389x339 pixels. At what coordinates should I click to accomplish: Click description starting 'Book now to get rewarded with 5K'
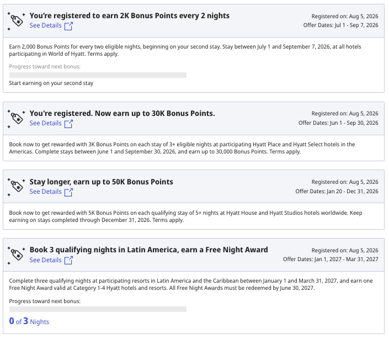pyautogui.click(x=185, y=216)
